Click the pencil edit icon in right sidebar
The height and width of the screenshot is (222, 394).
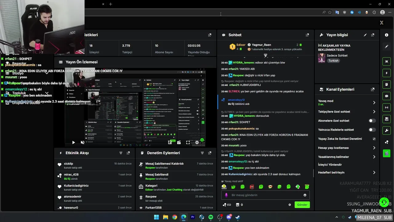point(387,47)
